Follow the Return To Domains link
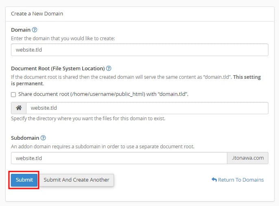The image size is (279, 206). point(241,180)
